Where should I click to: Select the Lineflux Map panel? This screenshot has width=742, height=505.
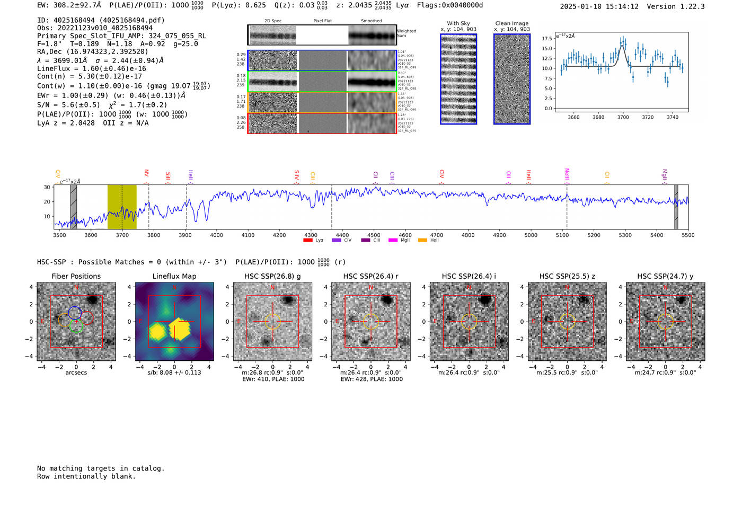point(174,322)
